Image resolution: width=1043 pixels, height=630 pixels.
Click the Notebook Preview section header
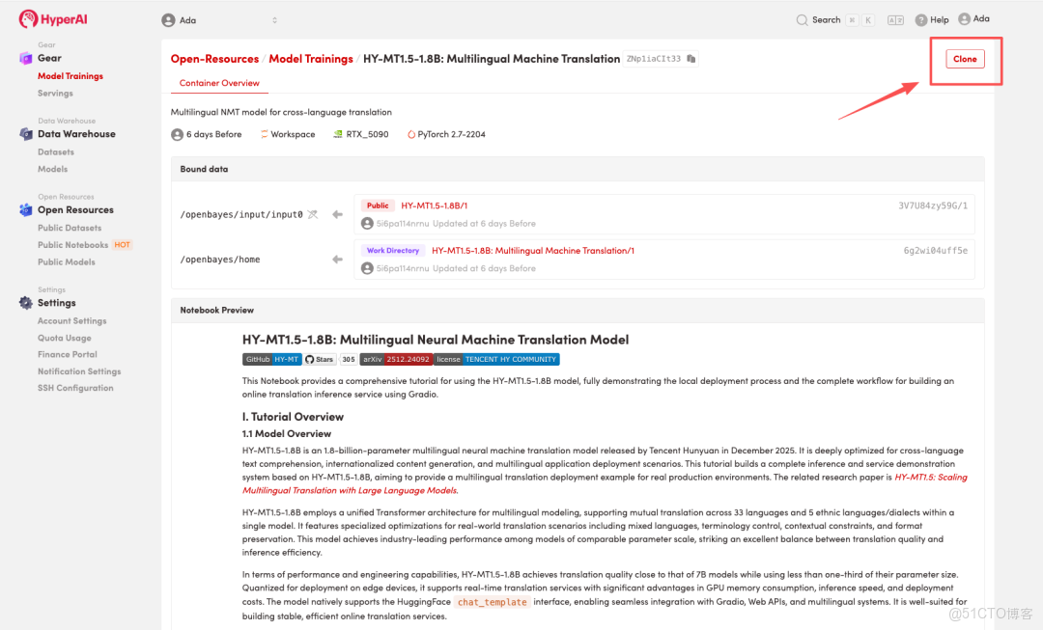click(x=578, y=310)
